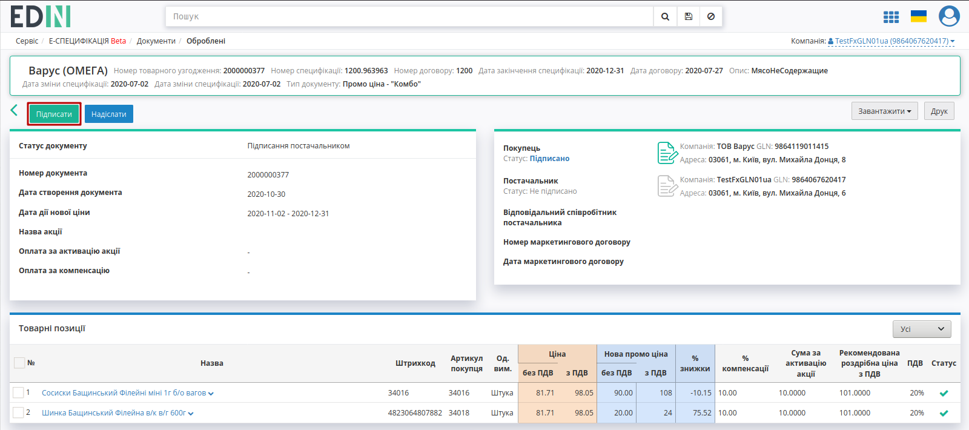Save the search filter with floppy icon

tap(688, 16)
